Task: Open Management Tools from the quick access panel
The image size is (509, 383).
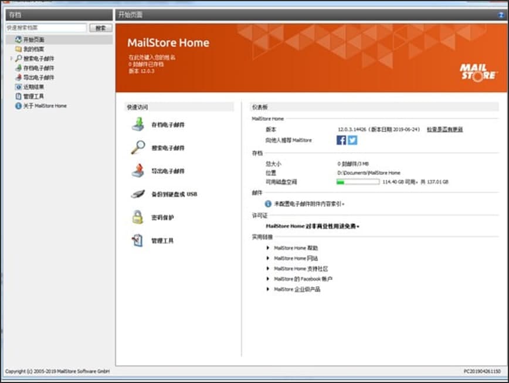Action: pyautogui.click(x=136, y=240)
